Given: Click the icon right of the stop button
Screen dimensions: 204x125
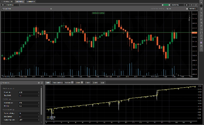Looking at the screenshot, I should point(196,5).
